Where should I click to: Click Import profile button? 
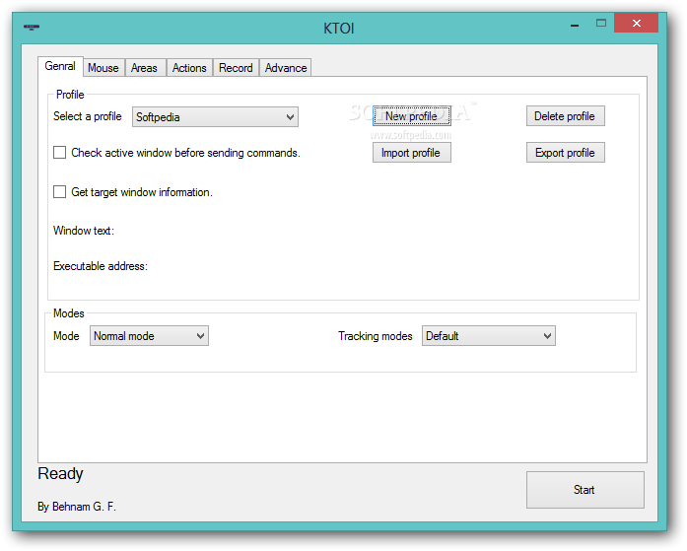point(411,153)
